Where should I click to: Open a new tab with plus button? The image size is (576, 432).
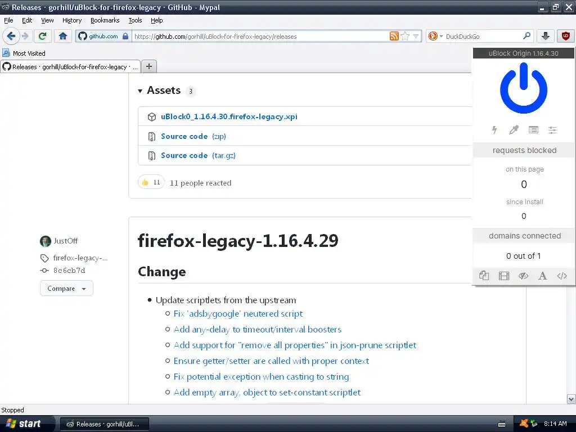click(x=148, y=66)
